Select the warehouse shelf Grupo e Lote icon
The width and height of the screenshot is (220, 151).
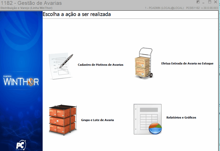pos(63,120)
